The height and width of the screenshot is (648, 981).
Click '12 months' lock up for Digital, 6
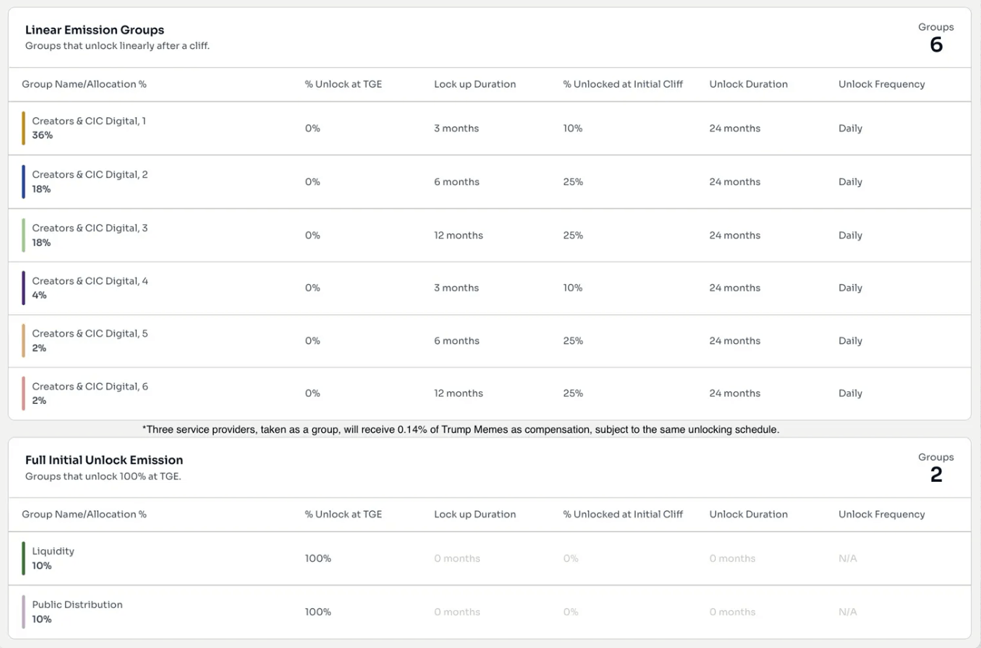coord(458,393)
